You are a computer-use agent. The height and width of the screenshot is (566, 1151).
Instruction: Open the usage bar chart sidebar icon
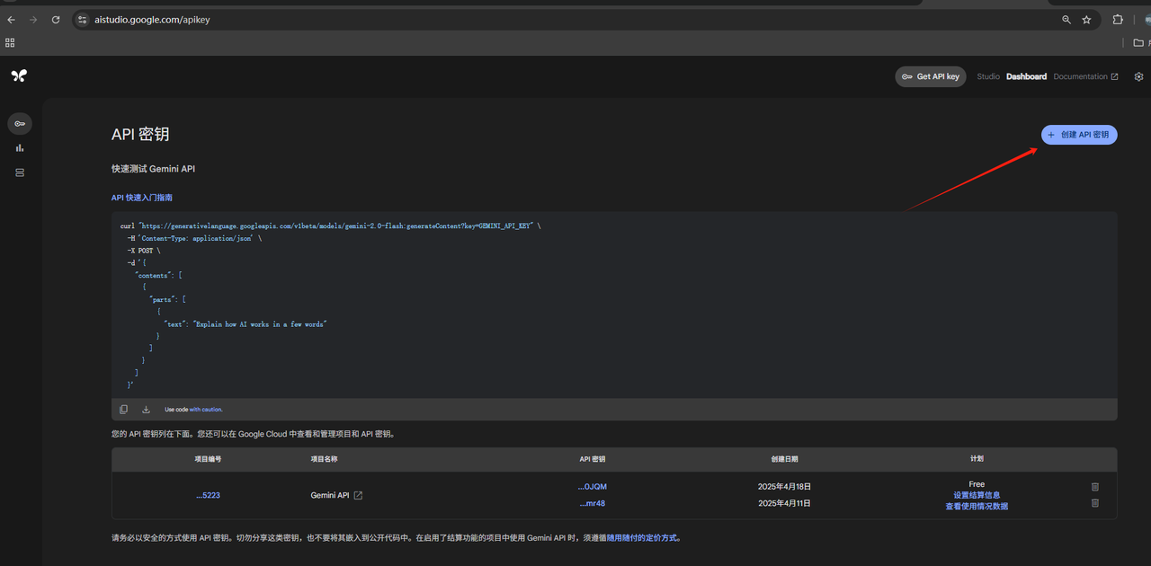(x=20, y=148)
